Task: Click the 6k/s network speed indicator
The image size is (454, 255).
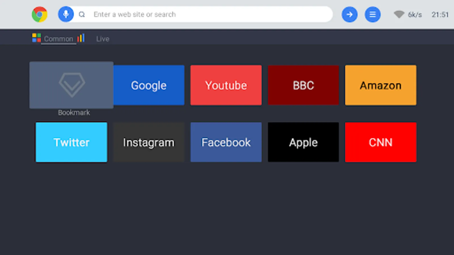Action: point(415,15)
